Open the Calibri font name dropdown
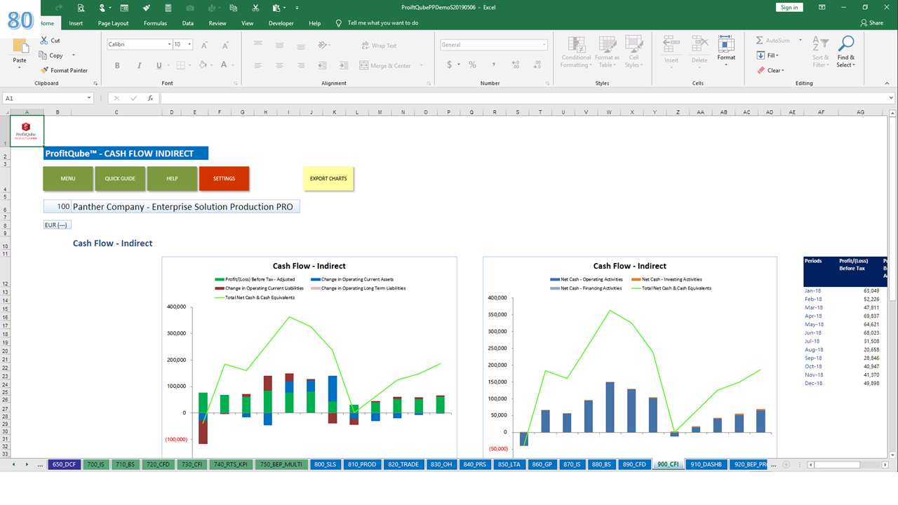 point(169,44)
